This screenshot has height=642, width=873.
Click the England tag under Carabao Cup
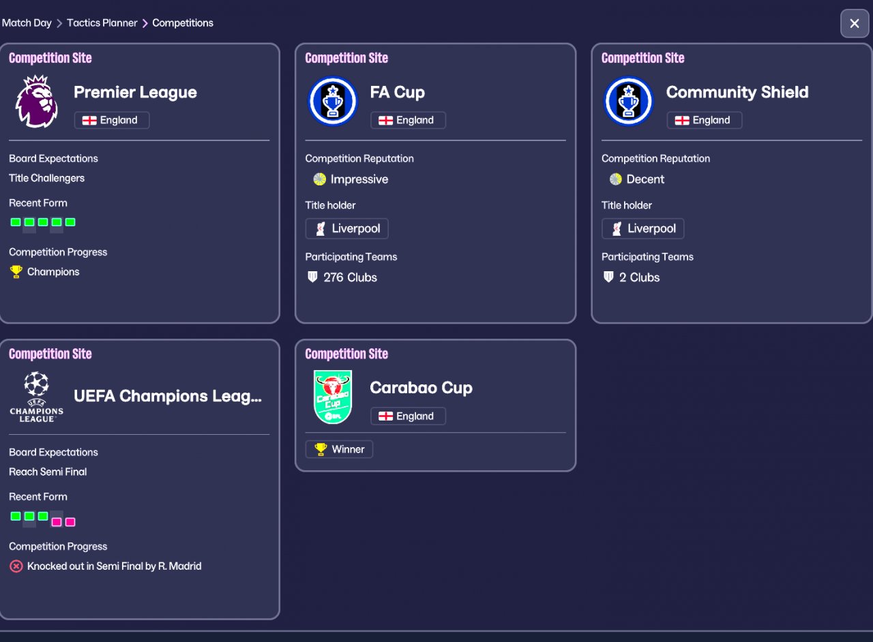408,416
